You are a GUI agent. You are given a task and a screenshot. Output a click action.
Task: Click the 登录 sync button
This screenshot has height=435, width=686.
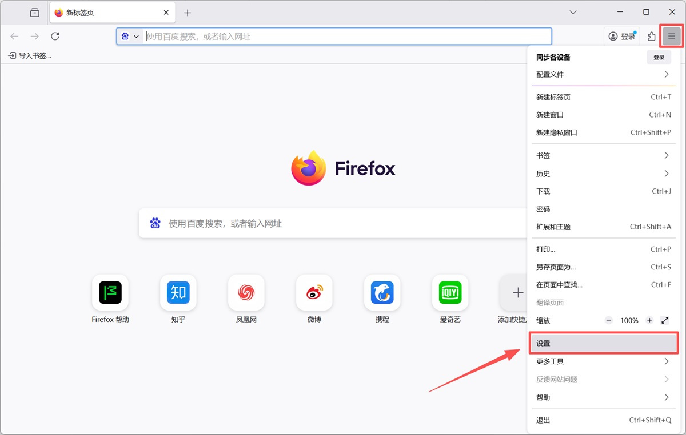tap(659, 57)
